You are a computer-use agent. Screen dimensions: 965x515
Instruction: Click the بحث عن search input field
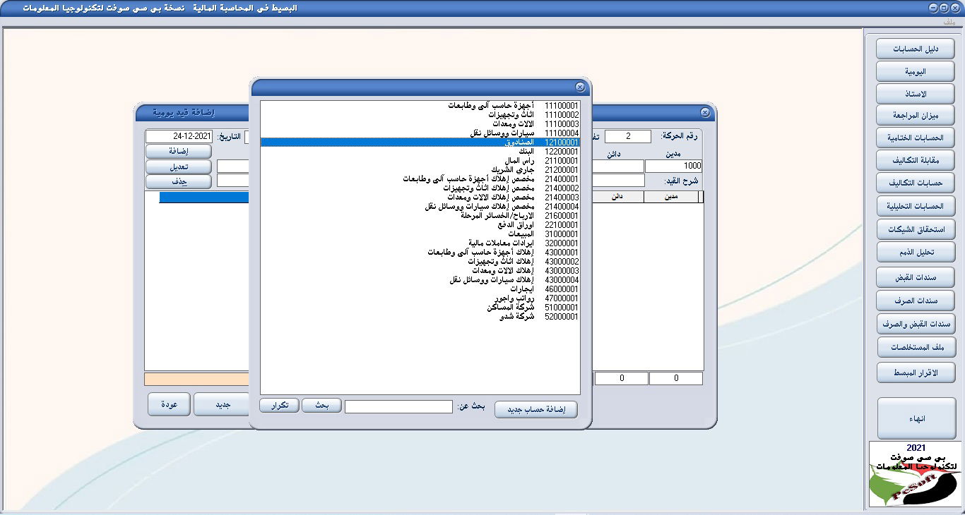[x=398, y=406]
